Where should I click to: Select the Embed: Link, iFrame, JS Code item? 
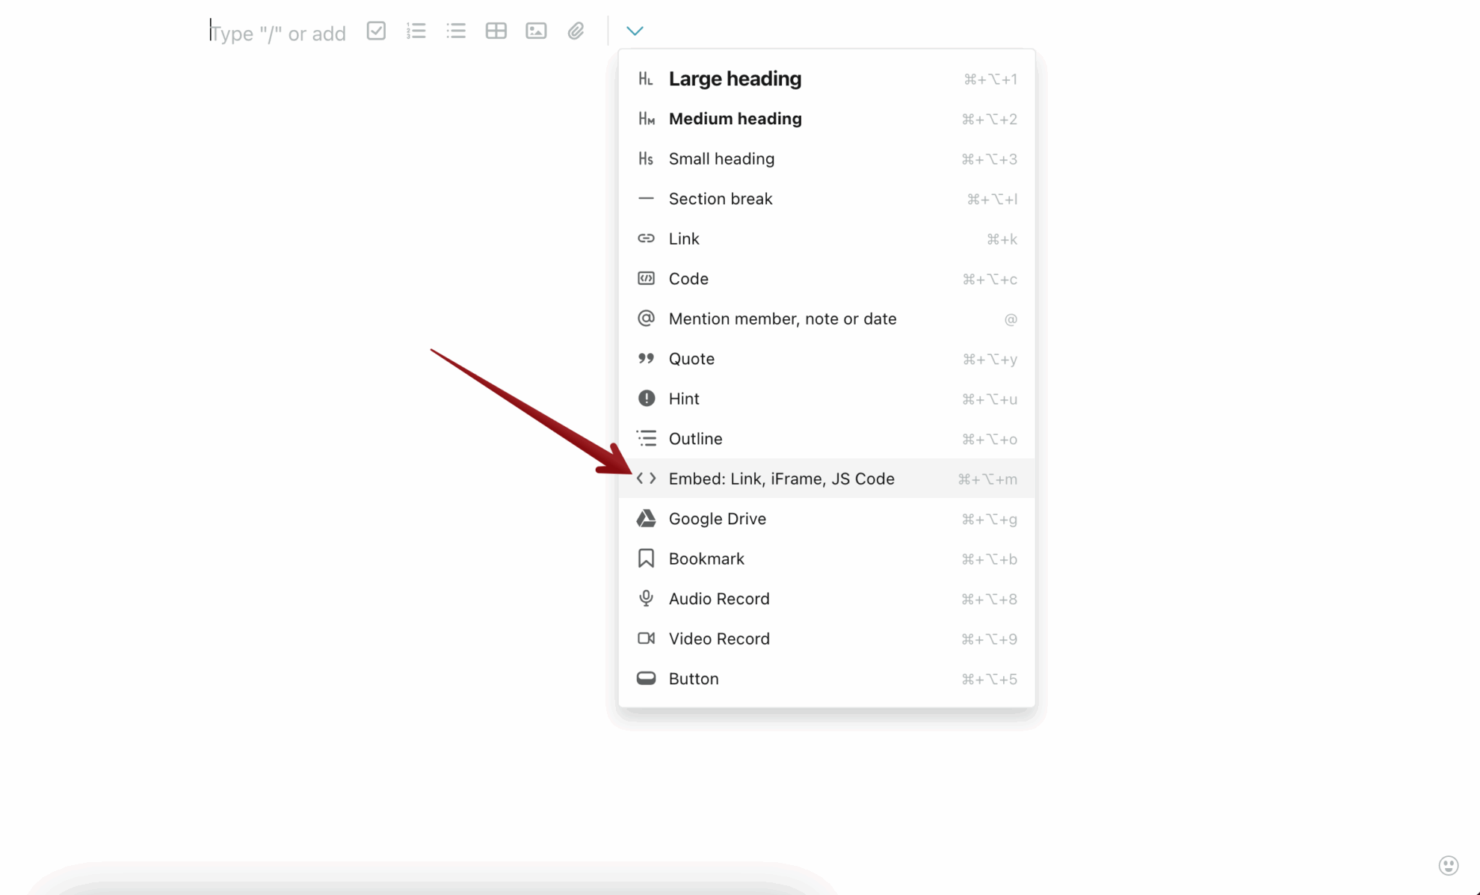click(781, 479)
